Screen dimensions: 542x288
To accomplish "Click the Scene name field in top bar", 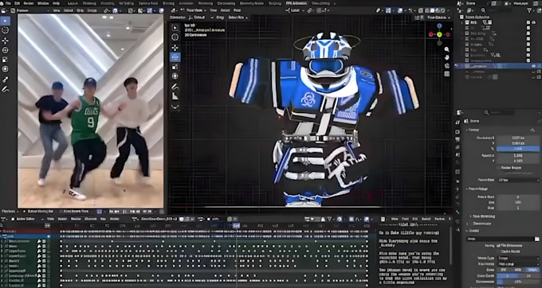I will point(470,3).
